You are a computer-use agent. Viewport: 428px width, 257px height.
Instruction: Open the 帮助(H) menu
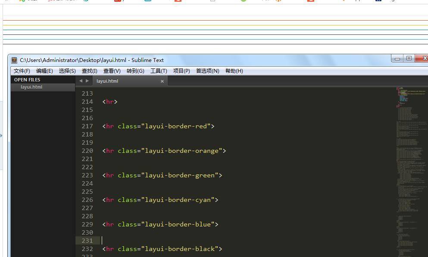(234, 71)
